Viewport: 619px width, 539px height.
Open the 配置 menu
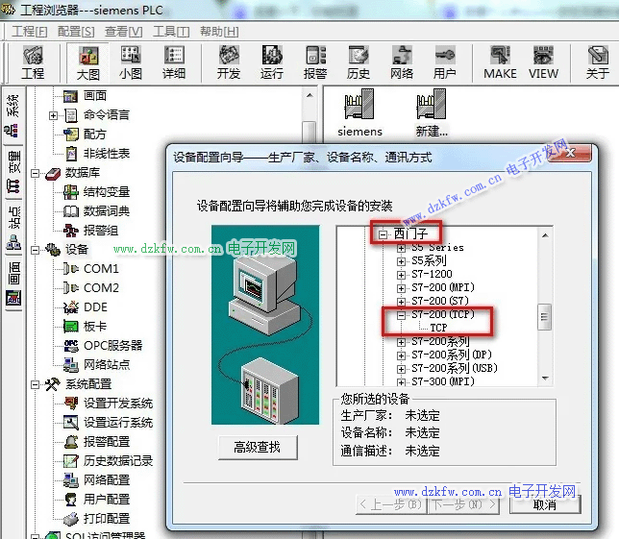coord(76,32)
